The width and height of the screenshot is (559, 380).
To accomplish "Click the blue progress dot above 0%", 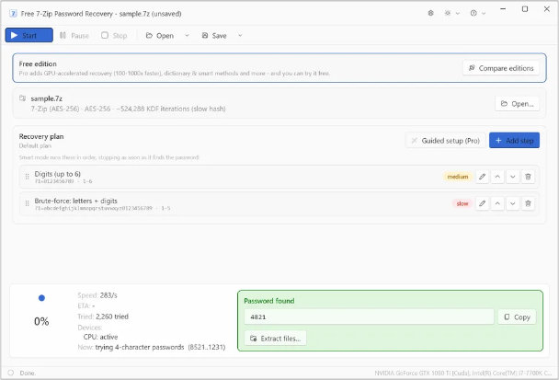I will 41,298.
